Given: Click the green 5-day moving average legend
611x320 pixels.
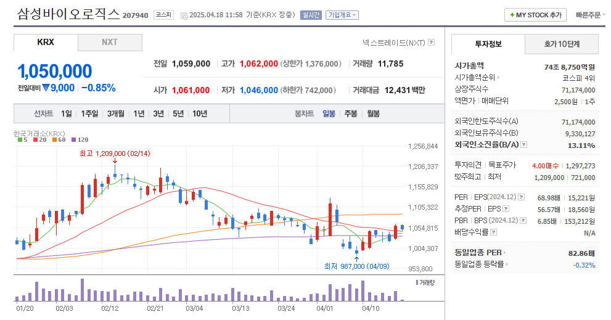Looking at the screenshot, I should click(x=23, y=139).
